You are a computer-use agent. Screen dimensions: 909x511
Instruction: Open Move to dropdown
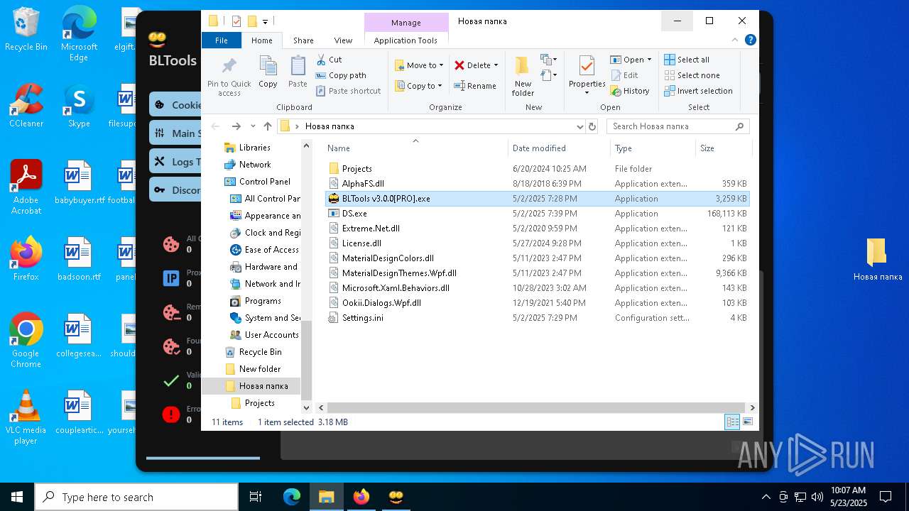click(419, 65)
